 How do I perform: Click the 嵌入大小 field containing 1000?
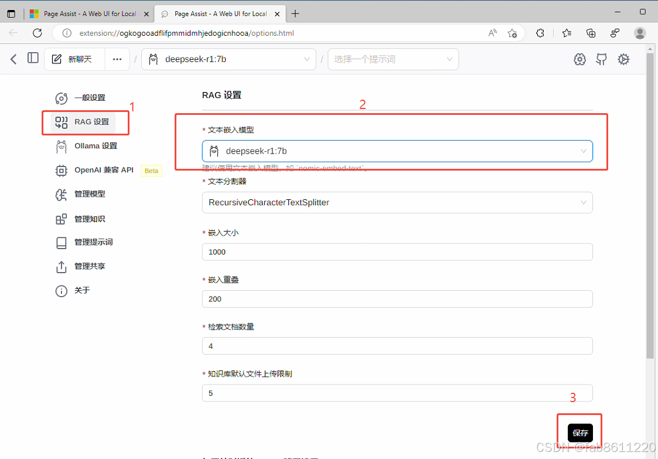[x=397, y=252]
